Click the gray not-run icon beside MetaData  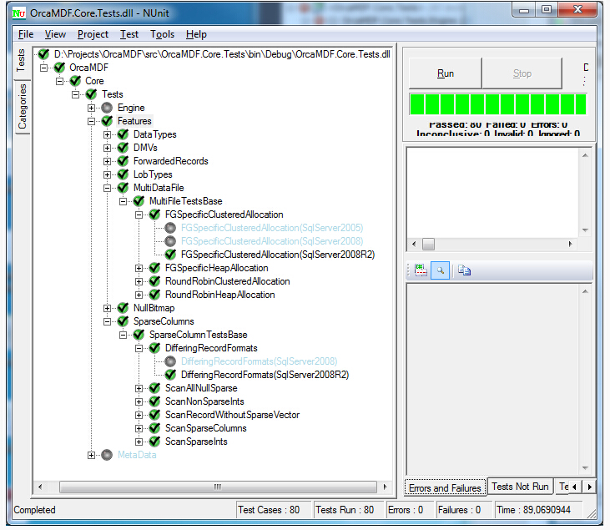click(x=107, y=455)
